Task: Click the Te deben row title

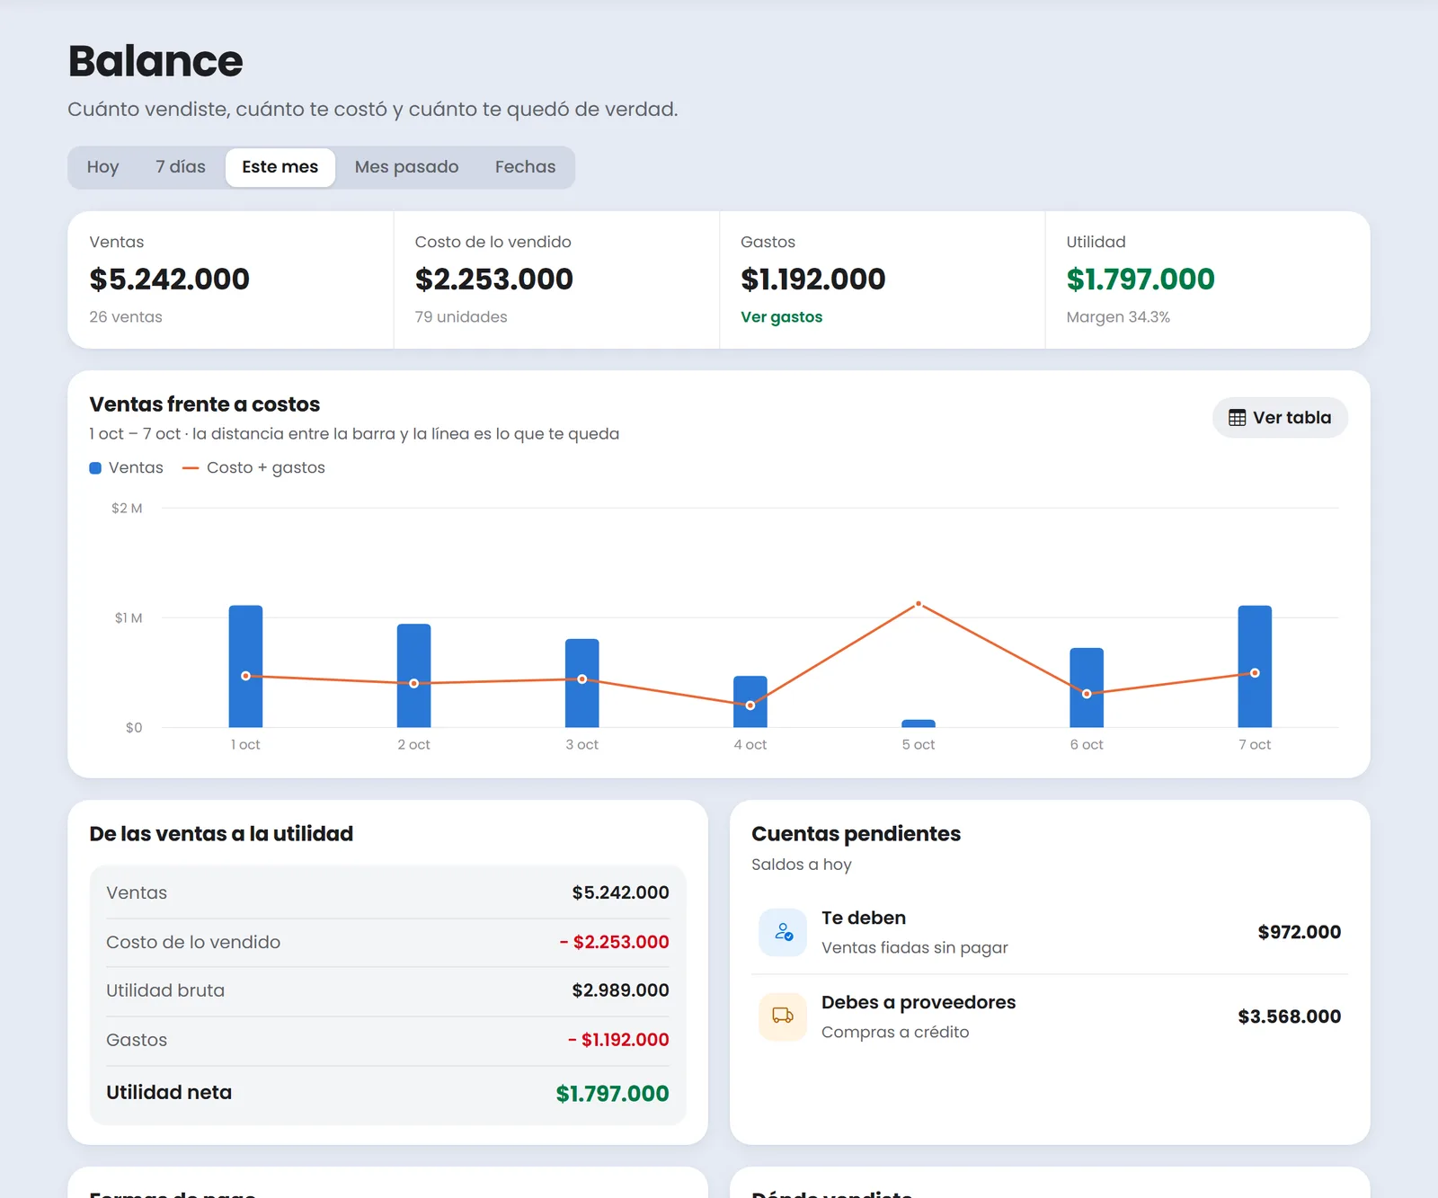Action: (x=864, y=918)
